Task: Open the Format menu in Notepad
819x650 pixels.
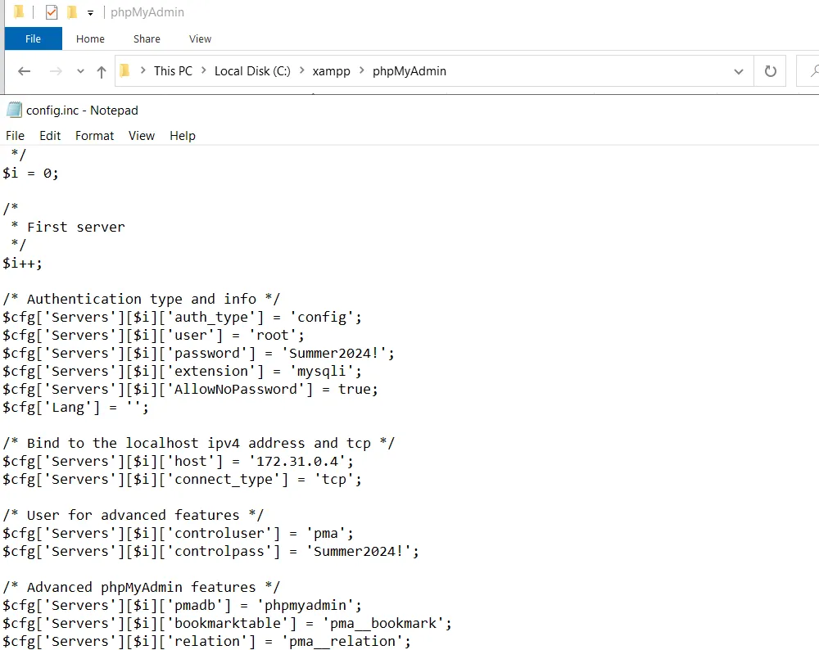Action: (94, 136)
